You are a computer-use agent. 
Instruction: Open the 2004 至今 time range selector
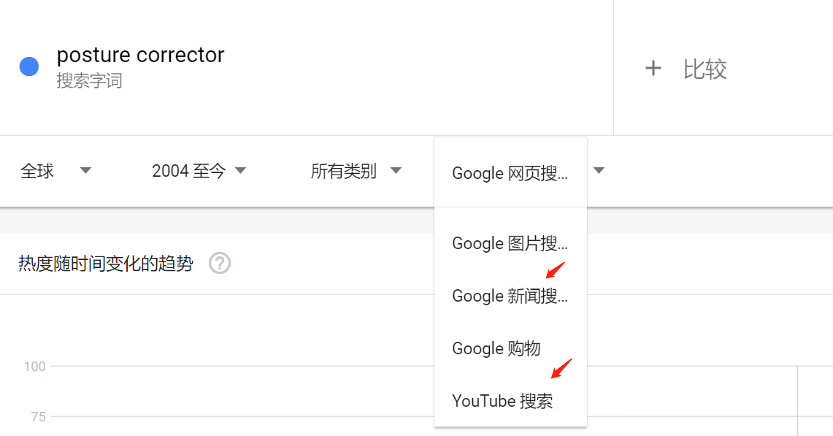click(190, 170)
